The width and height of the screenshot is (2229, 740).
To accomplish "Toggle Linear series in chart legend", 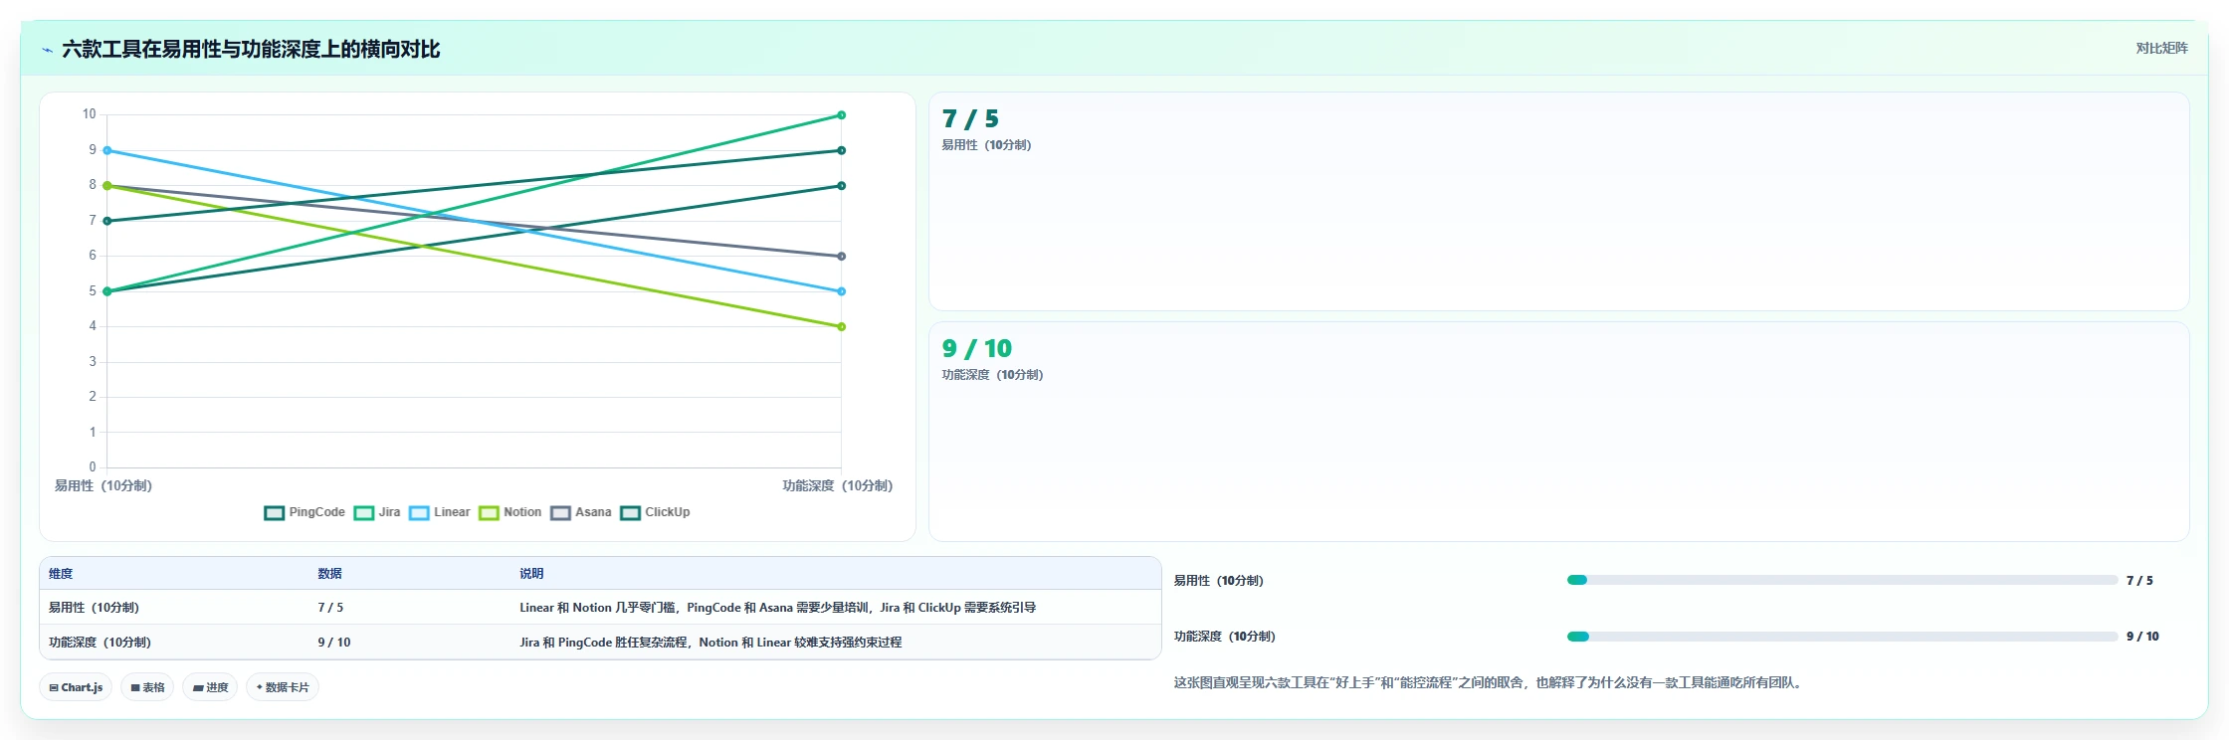I will [440, 512].
